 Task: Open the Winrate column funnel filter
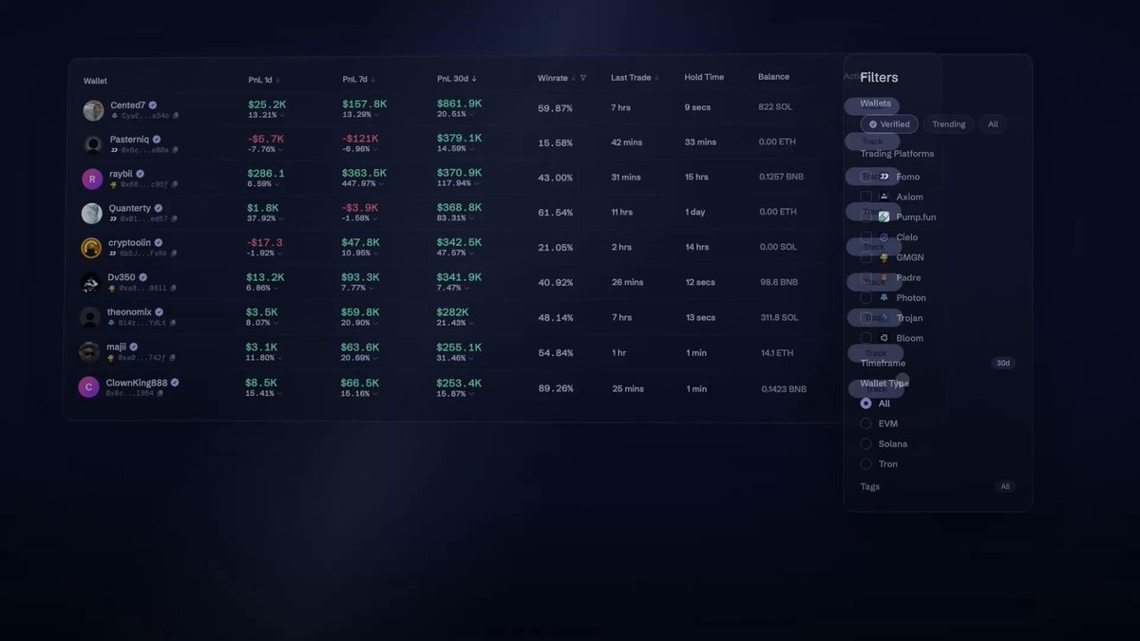tap(583, 78)
